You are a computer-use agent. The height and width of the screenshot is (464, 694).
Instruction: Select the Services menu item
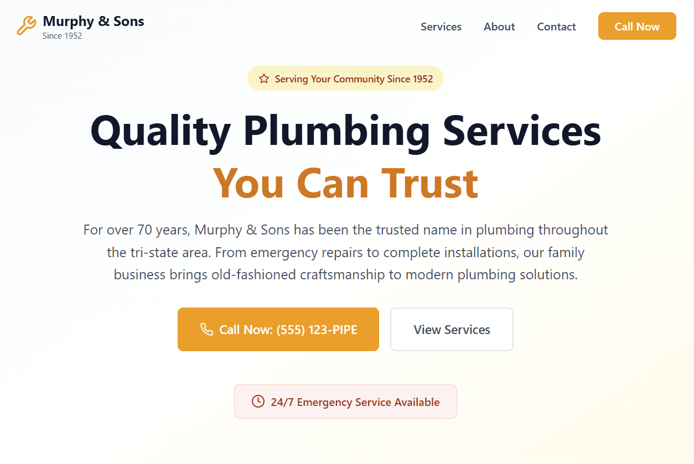pyautogui.click(x=441, y=27)
